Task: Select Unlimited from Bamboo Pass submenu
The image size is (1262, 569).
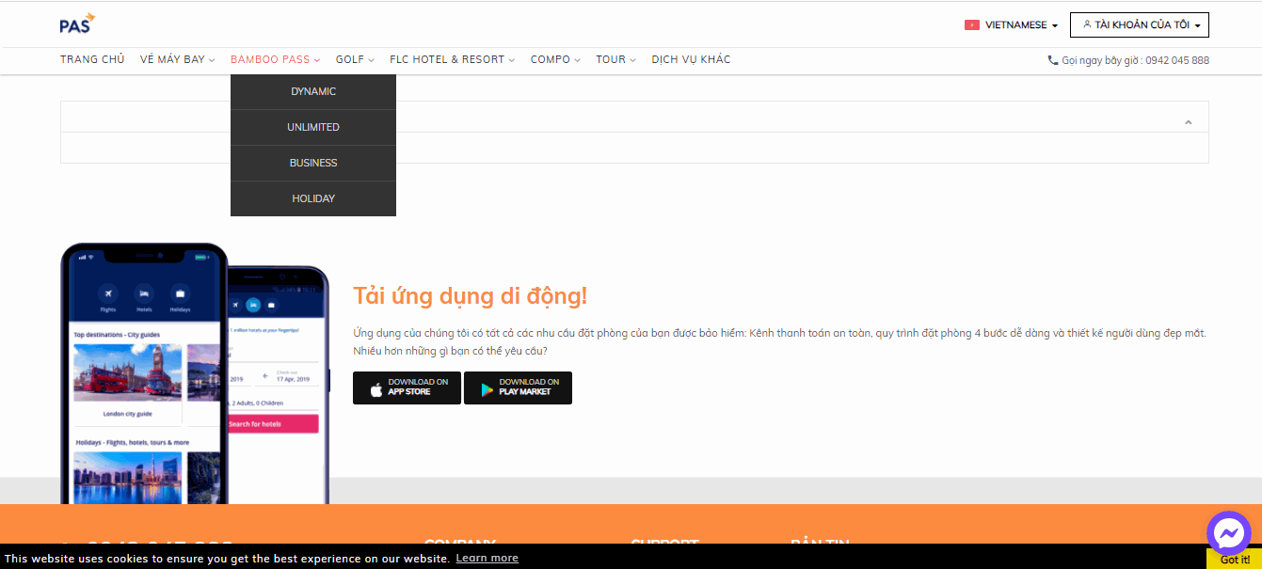Action: (313, 128)
